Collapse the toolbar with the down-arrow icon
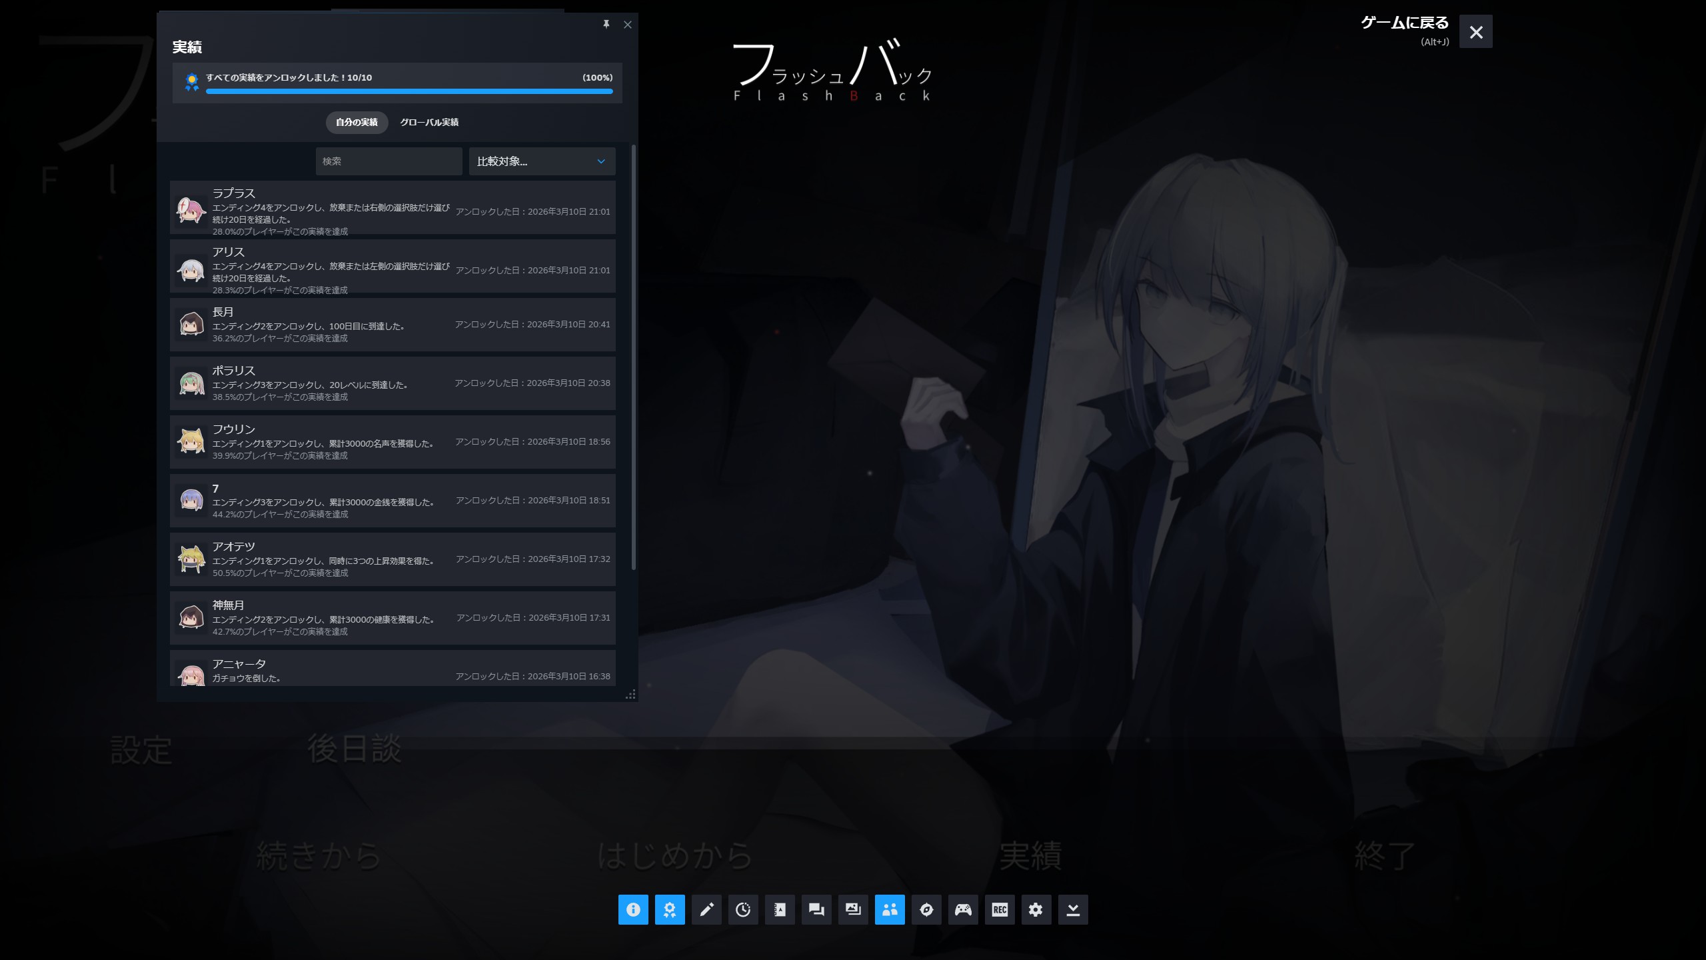 coord(1073,909)
